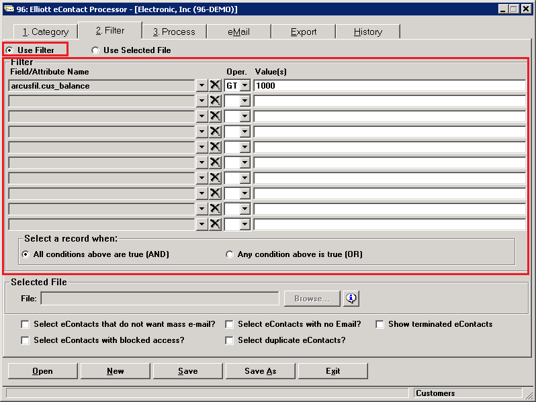This screenshot has width=536, height=402.
Task: Open operator dropdown in seventh filter row
Action: pyautogui.click(x=245, y=178)
